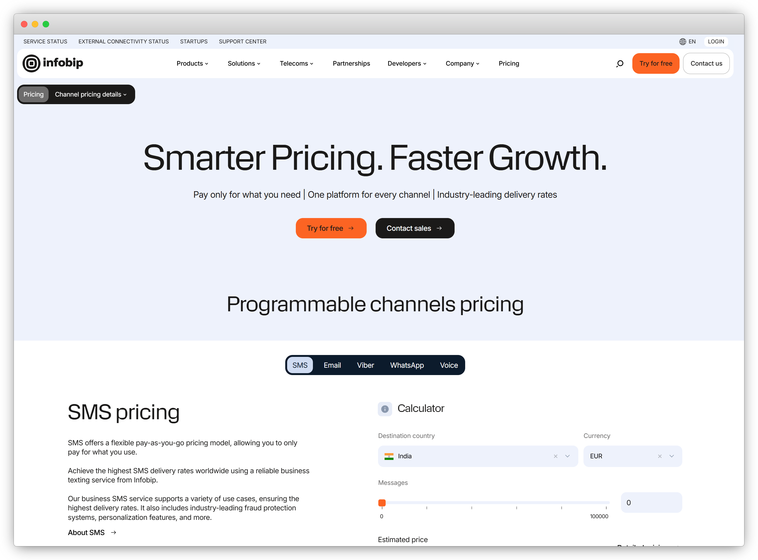The width and height of the screenshot is (758, 560).
Task: Click the 'Estimated price' label
Action: pos(402,539)
